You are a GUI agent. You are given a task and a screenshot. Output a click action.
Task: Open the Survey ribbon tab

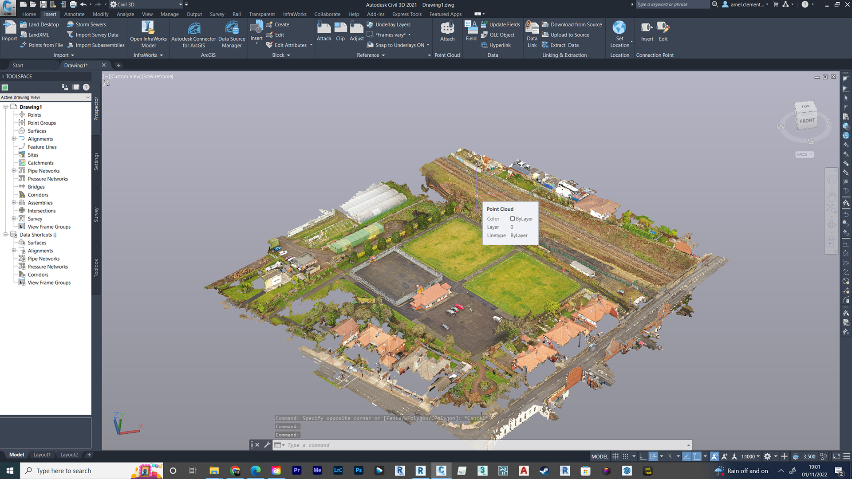pos(217,14)
